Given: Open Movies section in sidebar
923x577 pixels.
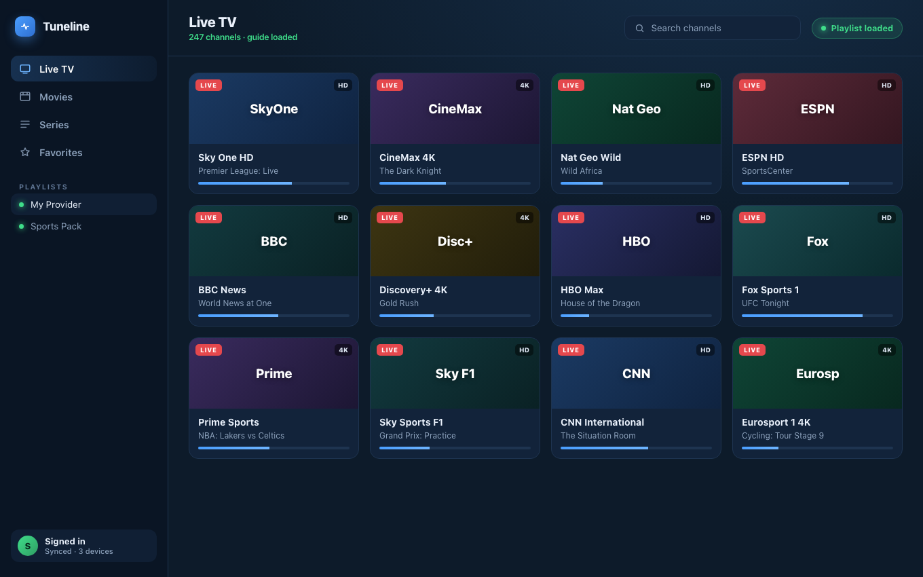Looking at the screenshot, I should coord(83,96).
